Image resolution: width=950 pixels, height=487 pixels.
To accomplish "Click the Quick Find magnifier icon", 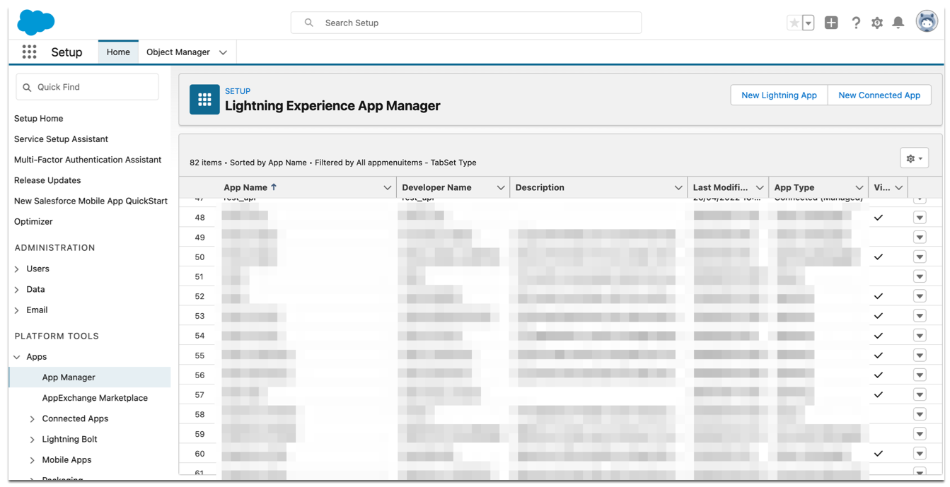I will pyautogui.click(x=27, y=88).
